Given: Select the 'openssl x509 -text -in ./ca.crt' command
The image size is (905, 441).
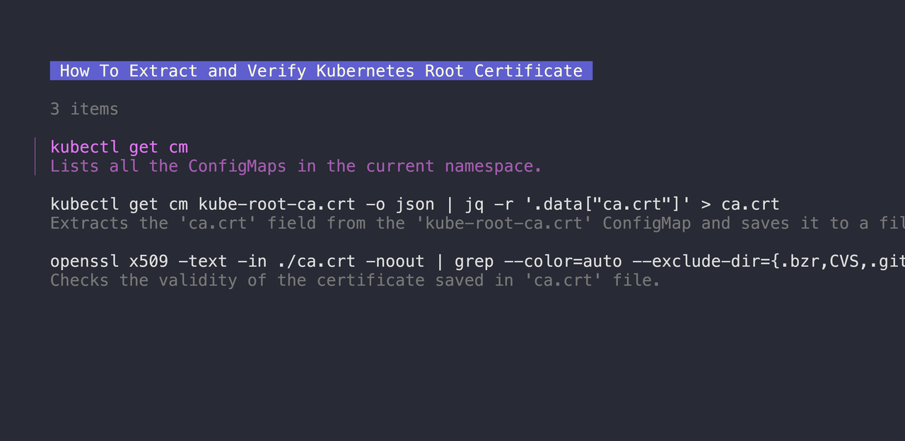Looking at the screenshot, I should (x=477, y=261).
